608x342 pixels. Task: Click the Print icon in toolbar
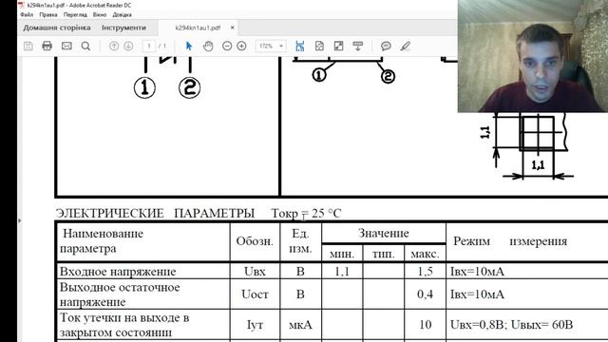click(x=47, y=47)
